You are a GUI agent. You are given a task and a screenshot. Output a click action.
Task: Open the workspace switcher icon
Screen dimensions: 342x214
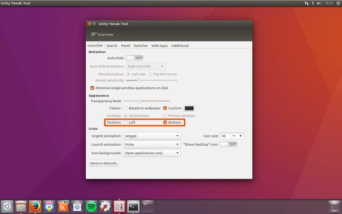click(x=147, y=206)
